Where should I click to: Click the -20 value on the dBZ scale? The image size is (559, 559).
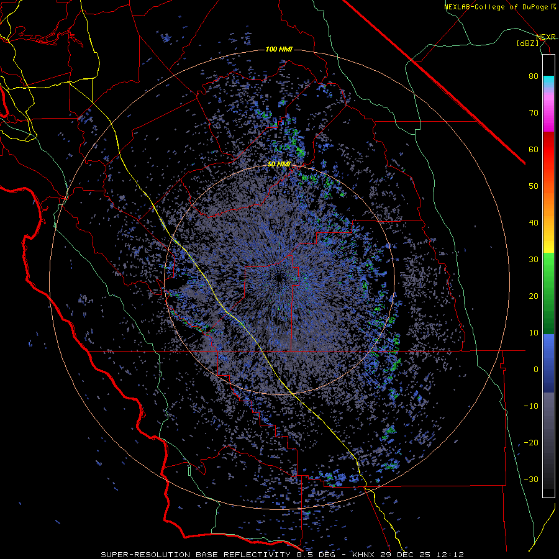[x=531, y=443]
